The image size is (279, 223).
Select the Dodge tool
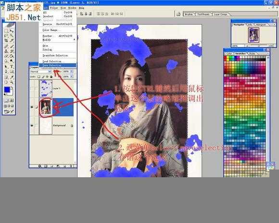pos(12,61)
